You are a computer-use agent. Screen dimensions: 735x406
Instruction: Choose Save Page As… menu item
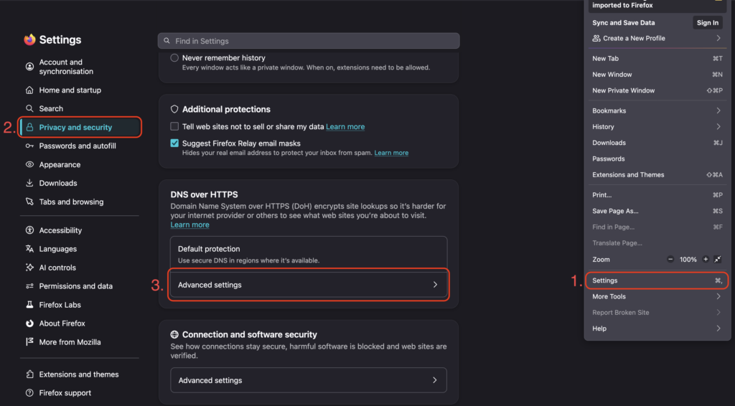(657, 211)
